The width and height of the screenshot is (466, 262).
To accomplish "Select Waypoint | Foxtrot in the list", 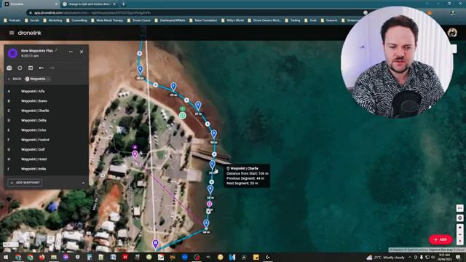I will click(46, 140).
